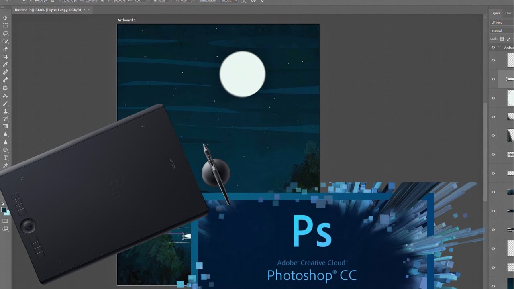Select the Patch tool
The height and width of the screenshot is (289, 514).
click(x=6, y=88)
